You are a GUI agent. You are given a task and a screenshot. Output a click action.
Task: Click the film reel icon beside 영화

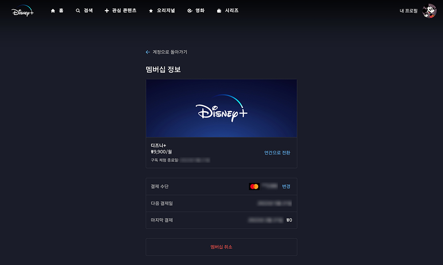click(x=190, y=11)
